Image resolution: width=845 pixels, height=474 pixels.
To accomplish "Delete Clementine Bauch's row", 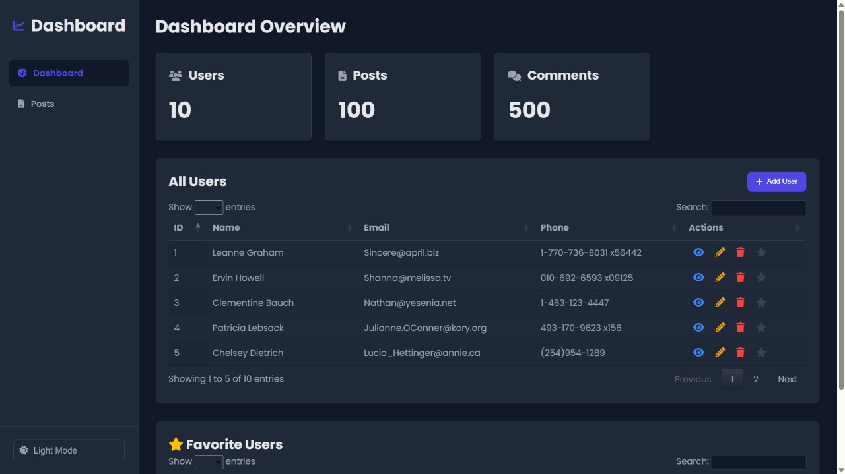I will [740, 302].
